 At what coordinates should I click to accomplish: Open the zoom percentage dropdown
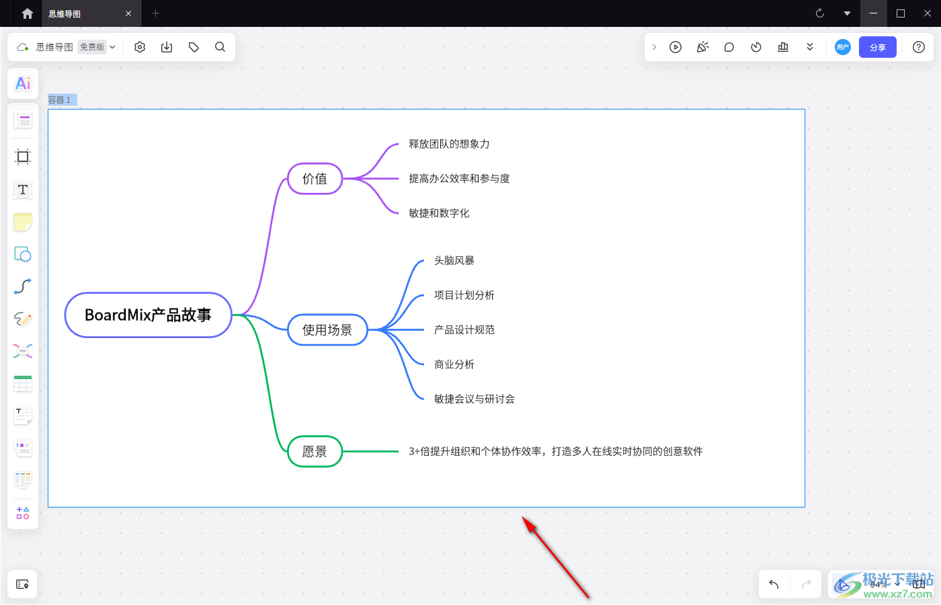(x=883, y=584)
